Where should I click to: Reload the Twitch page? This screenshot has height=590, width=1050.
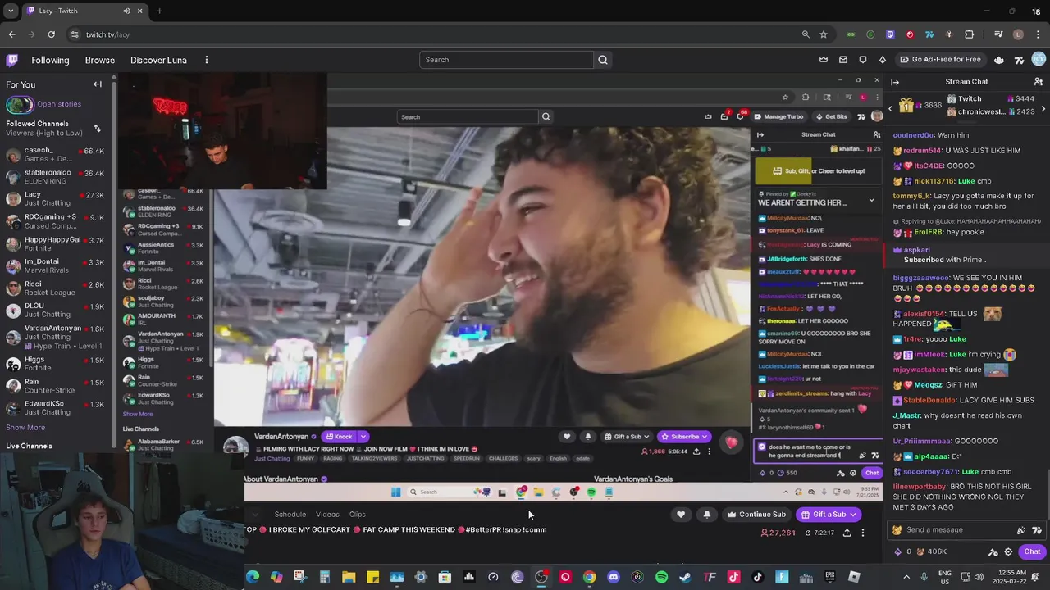(51, 34)
